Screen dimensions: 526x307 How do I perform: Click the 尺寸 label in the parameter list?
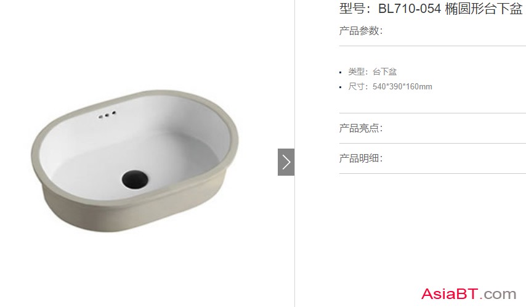pyautogui.click(x=356, y=87)
